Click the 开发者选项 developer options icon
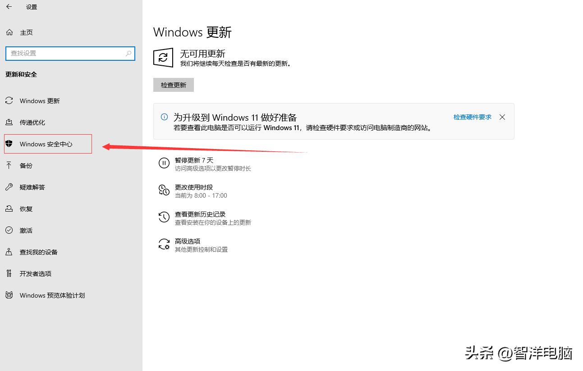Viewport: 583px width, 371px height. tap(9, 273)
